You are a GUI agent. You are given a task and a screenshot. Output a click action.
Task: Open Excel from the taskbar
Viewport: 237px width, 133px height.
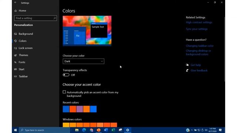[113, 130]
